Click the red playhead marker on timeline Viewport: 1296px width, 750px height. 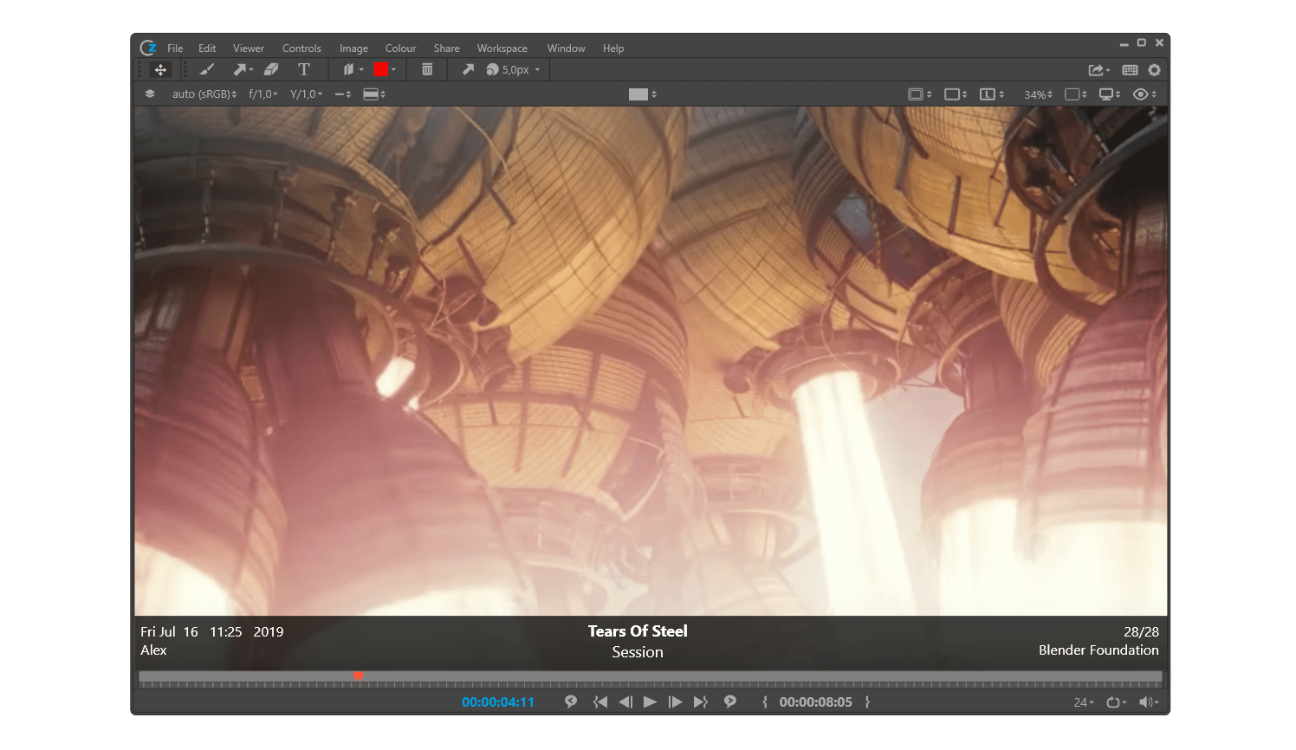pos(358,676)
